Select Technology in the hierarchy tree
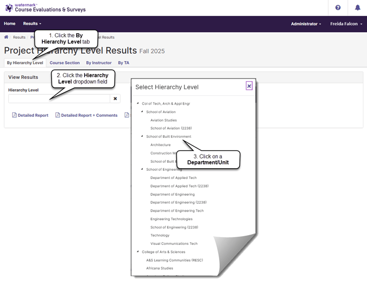 click(160, 235)
